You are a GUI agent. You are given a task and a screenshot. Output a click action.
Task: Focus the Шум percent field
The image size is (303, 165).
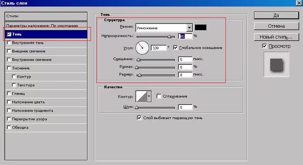(185, 107)
